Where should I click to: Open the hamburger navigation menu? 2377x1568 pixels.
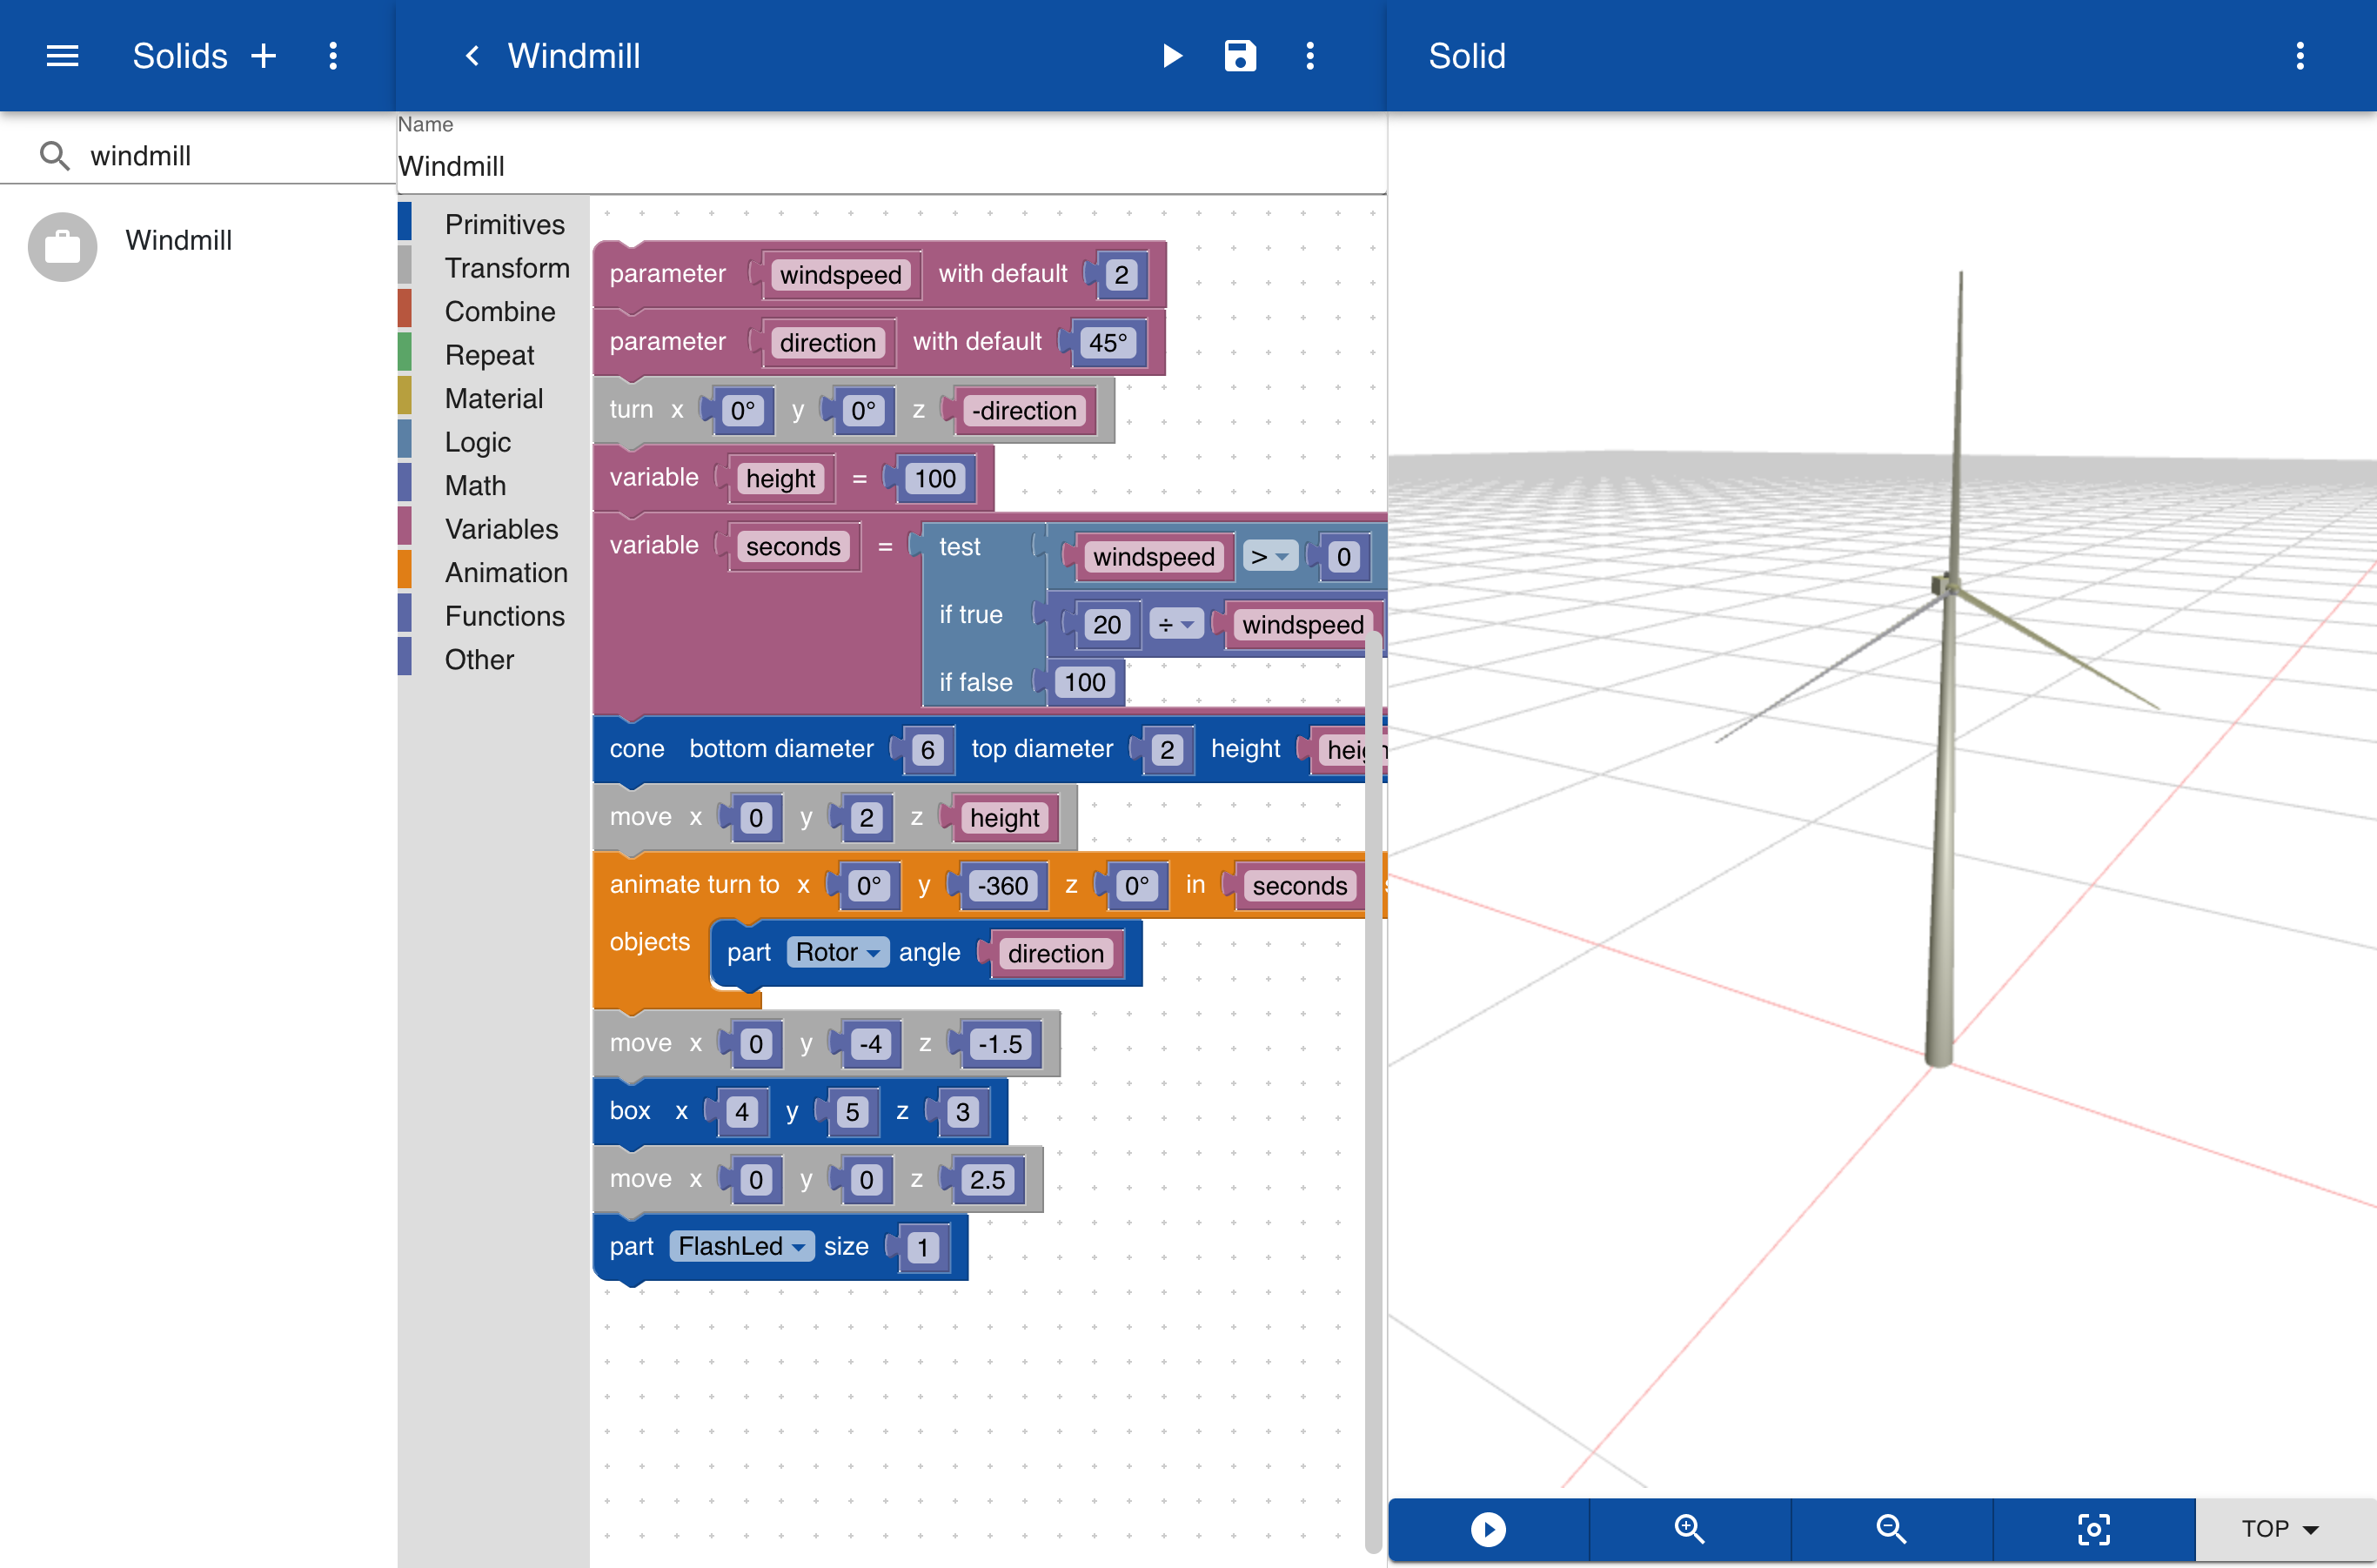[x=62, y=56]
